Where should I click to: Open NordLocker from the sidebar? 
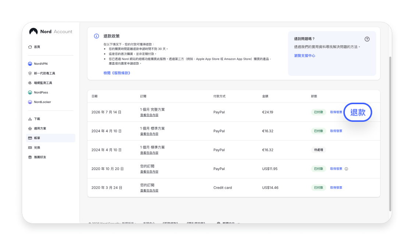tap(39, 102)
